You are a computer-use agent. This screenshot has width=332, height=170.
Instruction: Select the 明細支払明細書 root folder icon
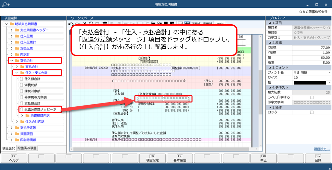pos(12,24)
